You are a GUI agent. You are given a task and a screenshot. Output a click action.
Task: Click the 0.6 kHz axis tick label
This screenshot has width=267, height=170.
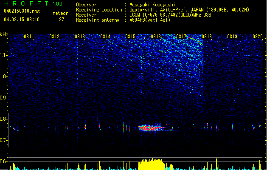[x=3, y=161]
